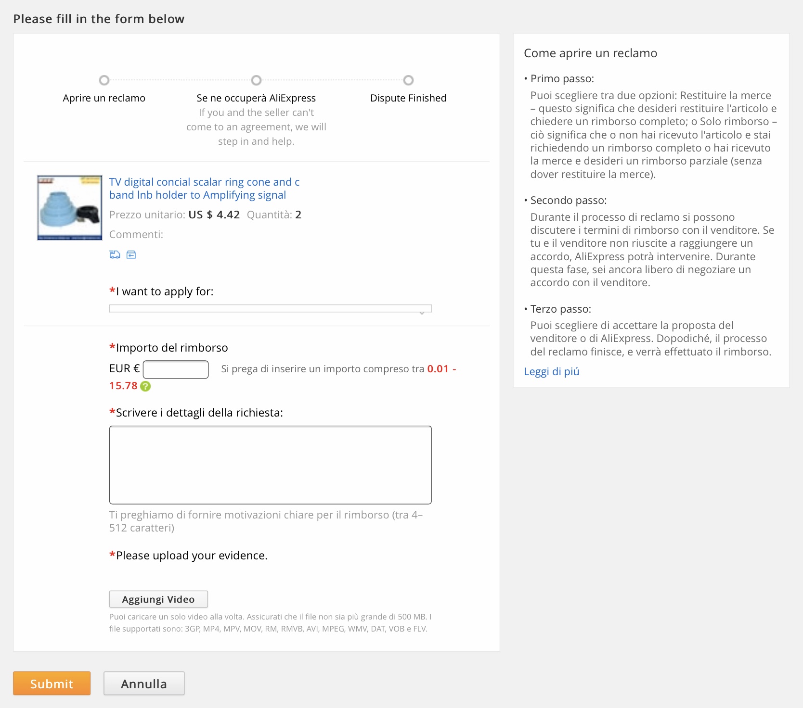Click the 'Aprire un reclamo' step circle
The width and height of the screenshot is (803, 708).
(104, 80)
